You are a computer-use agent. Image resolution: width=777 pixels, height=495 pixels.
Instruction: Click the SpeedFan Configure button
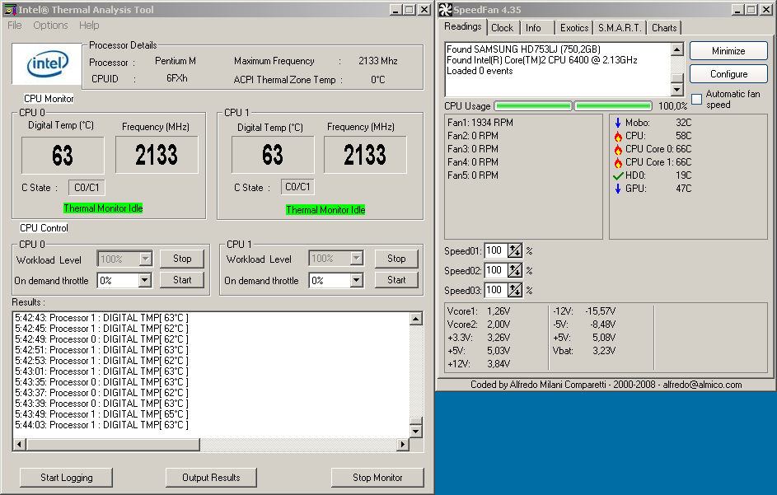pos(728,74)
